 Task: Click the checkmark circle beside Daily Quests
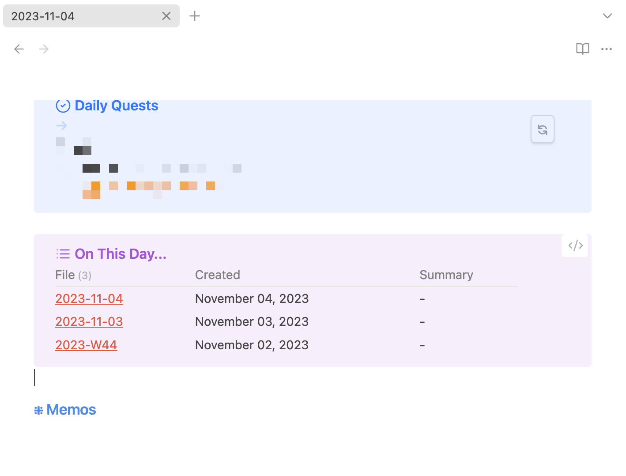click(x=63, y=106)
